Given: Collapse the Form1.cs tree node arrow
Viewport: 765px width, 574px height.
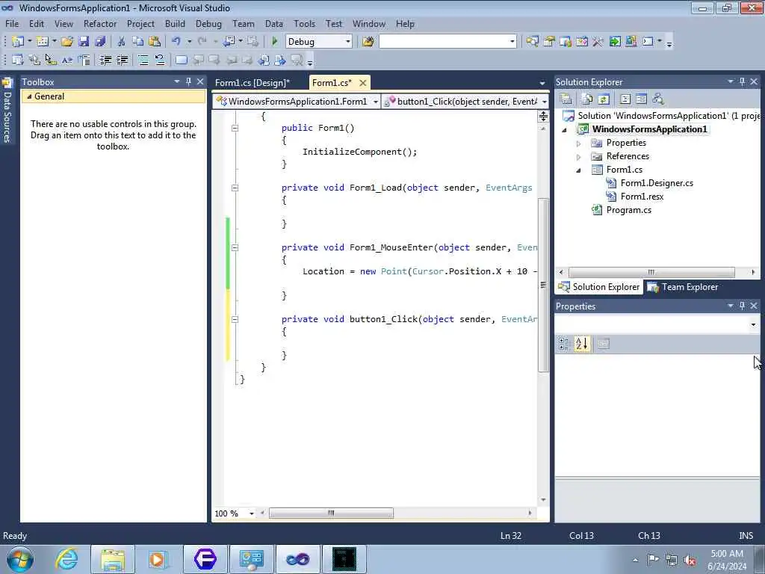Looking at the screenshot, I should click(x=579, y=170).
